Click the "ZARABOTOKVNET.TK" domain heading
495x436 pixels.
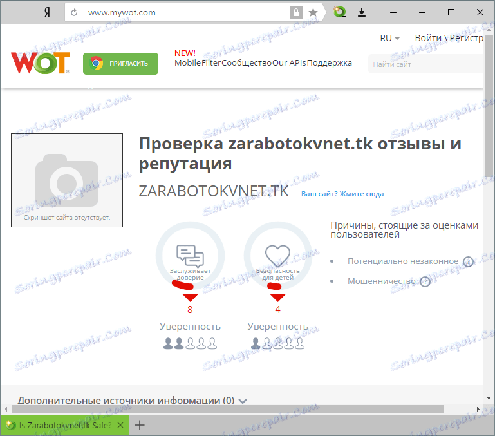tap(214, 191)
